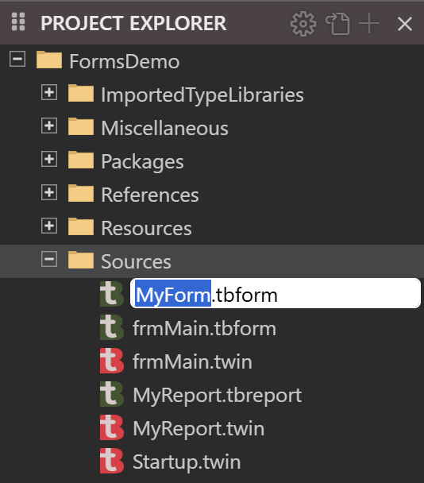Select the Miscellaneous label

click(x=164, y=128)
